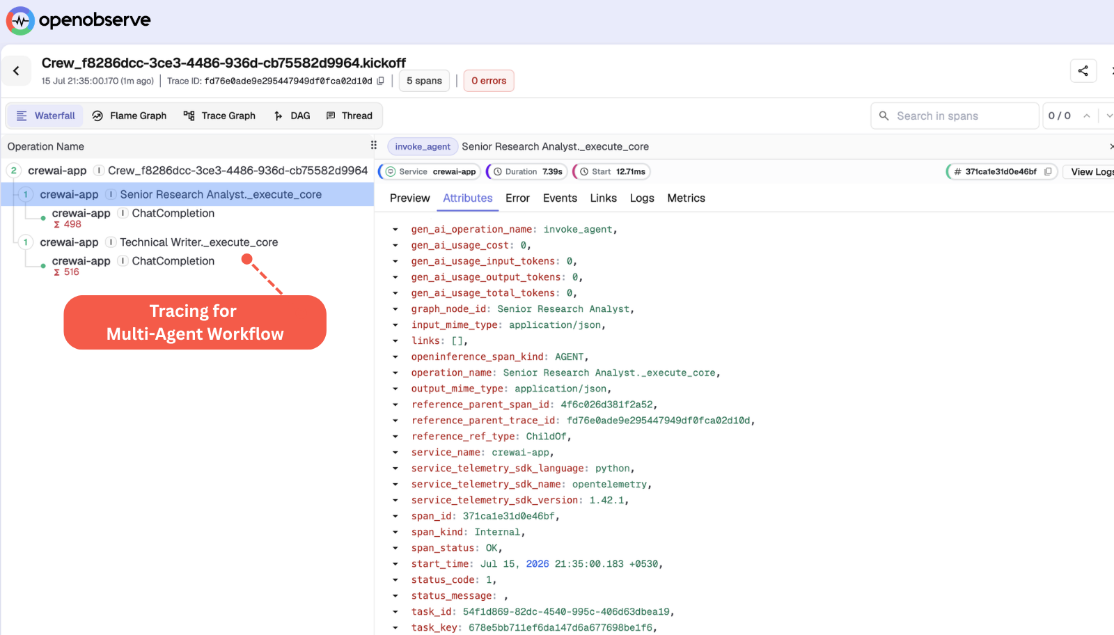
Task: Click the info icon beside Senior Research Analyst span
Action: click(x=111, y=194)
